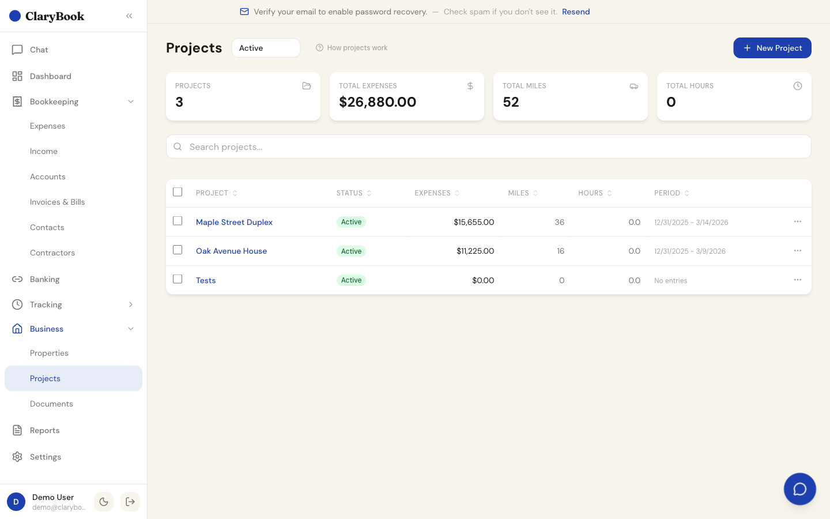Click the project search field
The height and width of the screenshot is (519, 830).
(x=488, y=146)
